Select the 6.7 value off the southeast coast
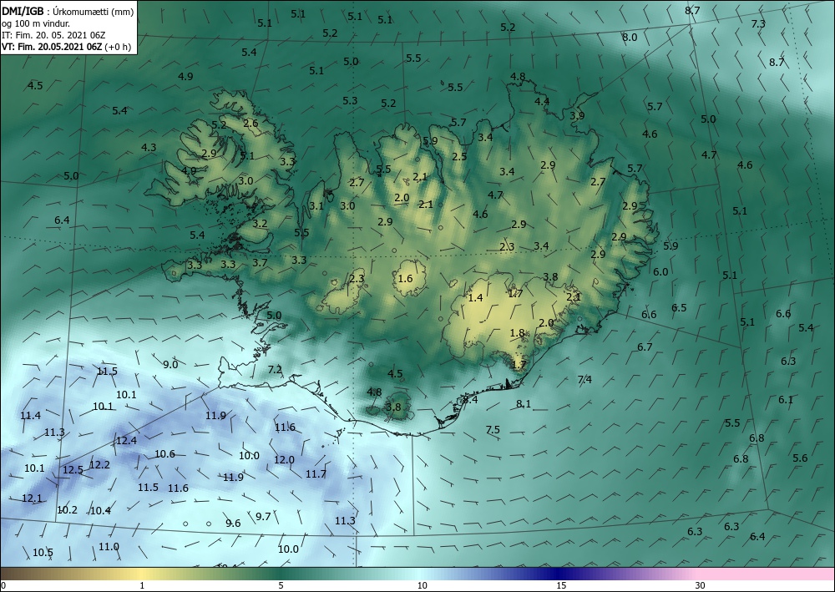 point(645,347)
